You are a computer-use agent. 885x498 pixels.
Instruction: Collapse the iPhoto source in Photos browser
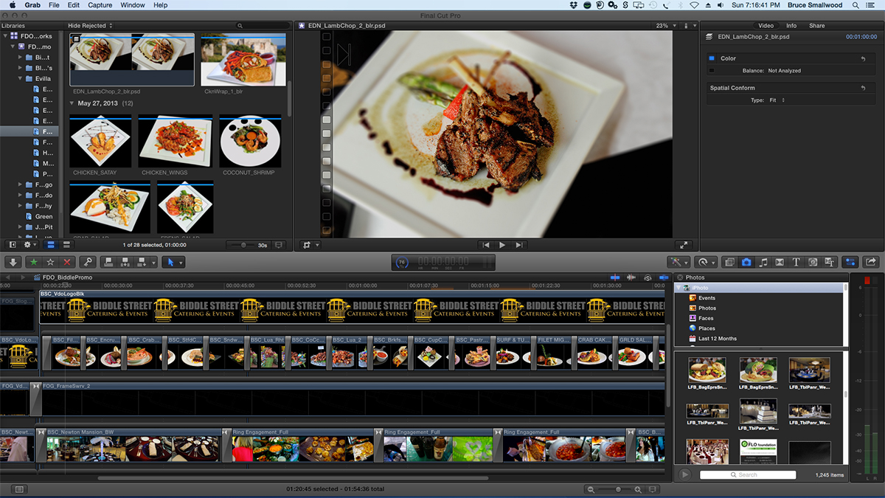click(679, 288)
